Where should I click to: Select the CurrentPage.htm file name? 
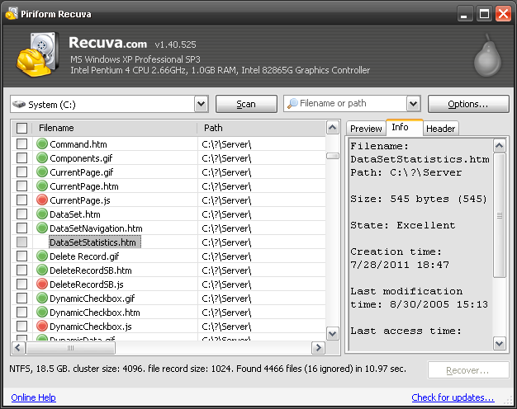(x=84, y=186)
